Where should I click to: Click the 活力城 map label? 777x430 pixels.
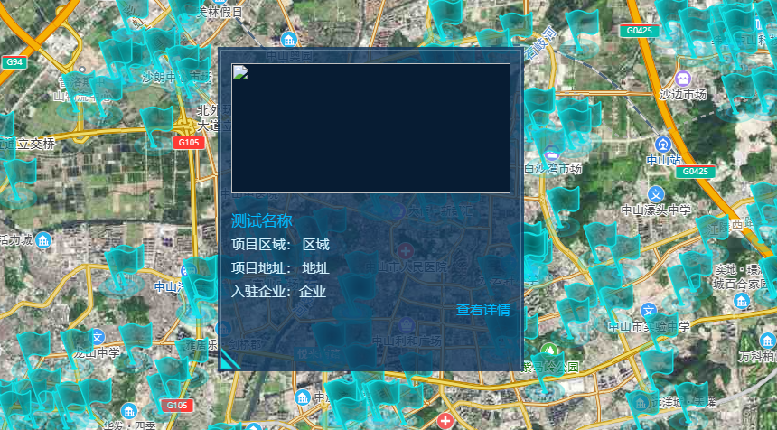(16, 241)
